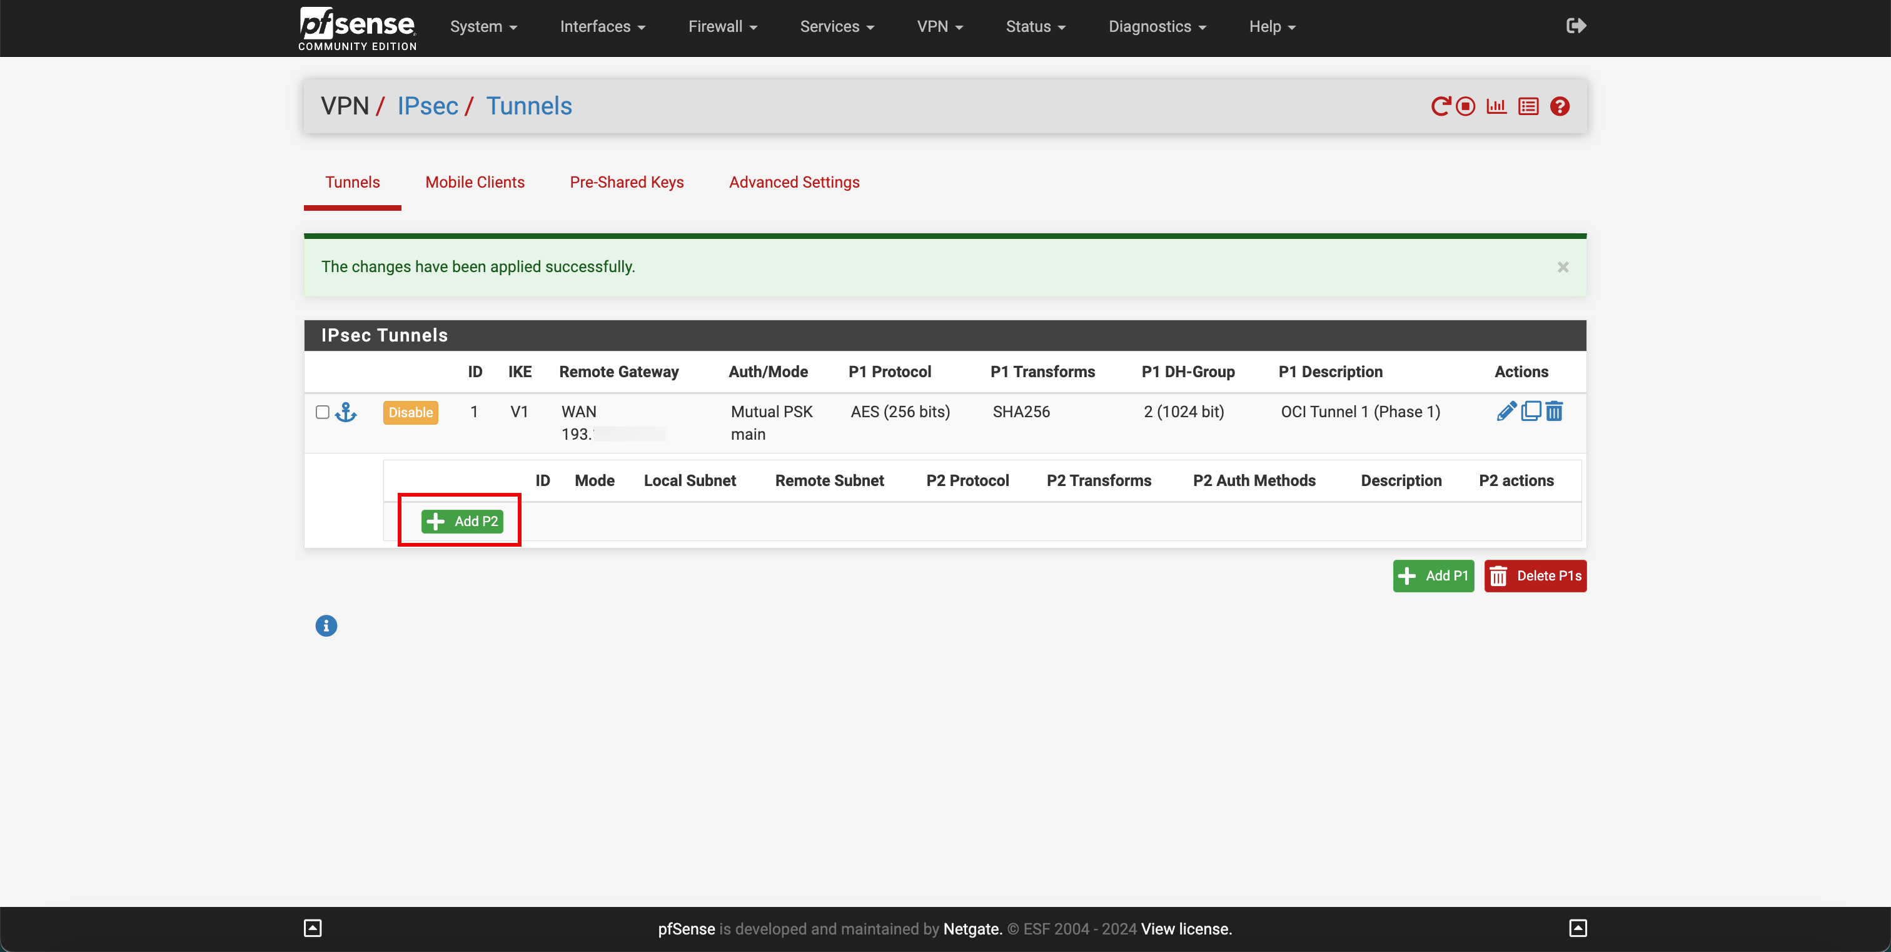Switch to the Mobile Clients tab
This screenshot has height=952, width=1891.
point(475,182)
